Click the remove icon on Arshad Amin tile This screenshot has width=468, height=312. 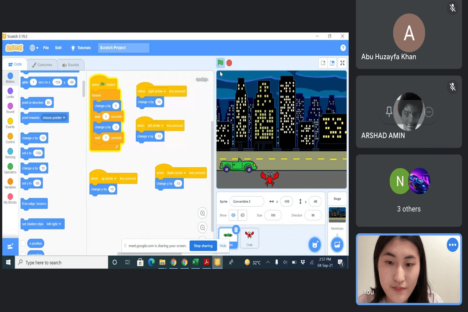(x=429, y=112)
